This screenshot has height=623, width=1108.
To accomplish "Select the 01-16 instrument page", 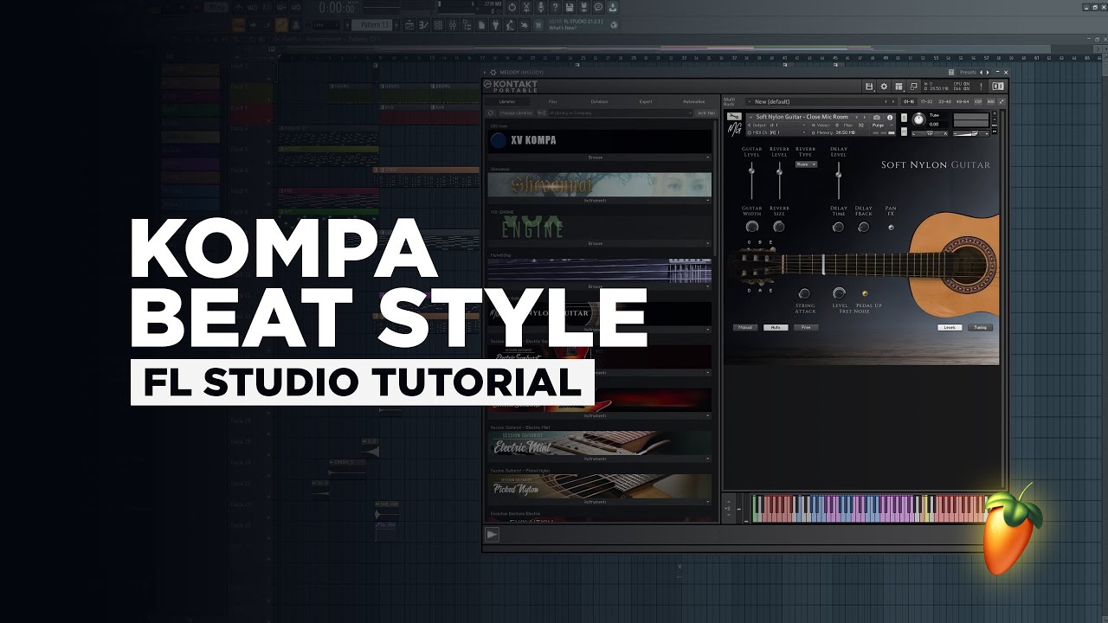I will click(x=909, y=101).
